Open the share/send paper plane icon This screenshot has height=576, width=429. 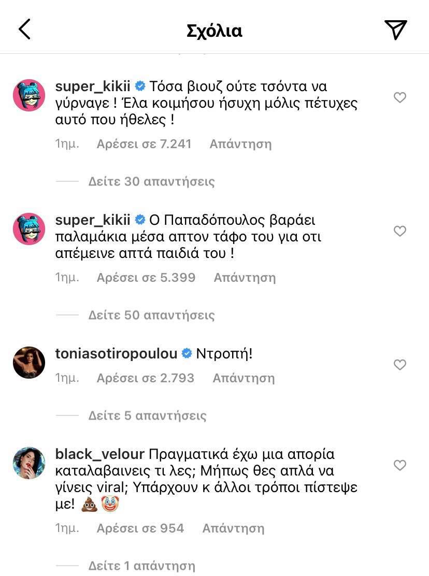396,30
